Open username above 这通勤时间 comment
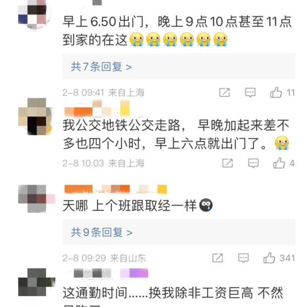This screenshot has width=303, height=307. (110, 273)
